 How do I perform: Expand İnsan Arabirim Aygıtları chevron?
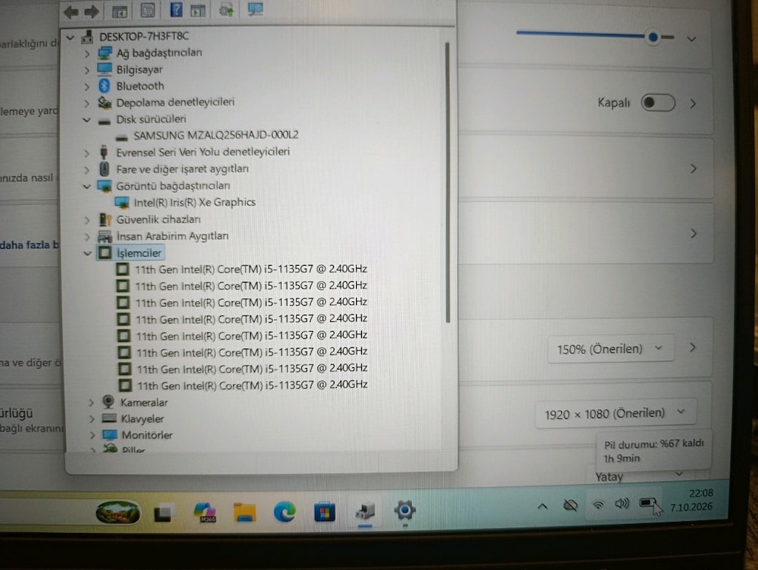tap(87, 237)
